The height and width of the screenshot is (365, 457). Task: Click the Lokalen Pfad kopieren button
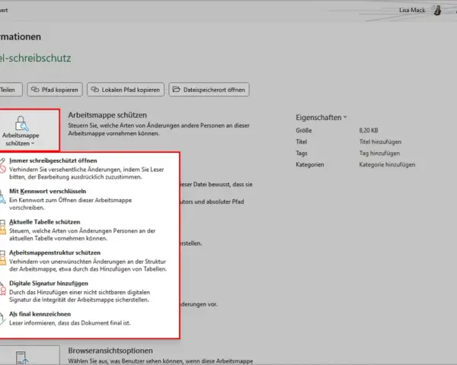126,90
